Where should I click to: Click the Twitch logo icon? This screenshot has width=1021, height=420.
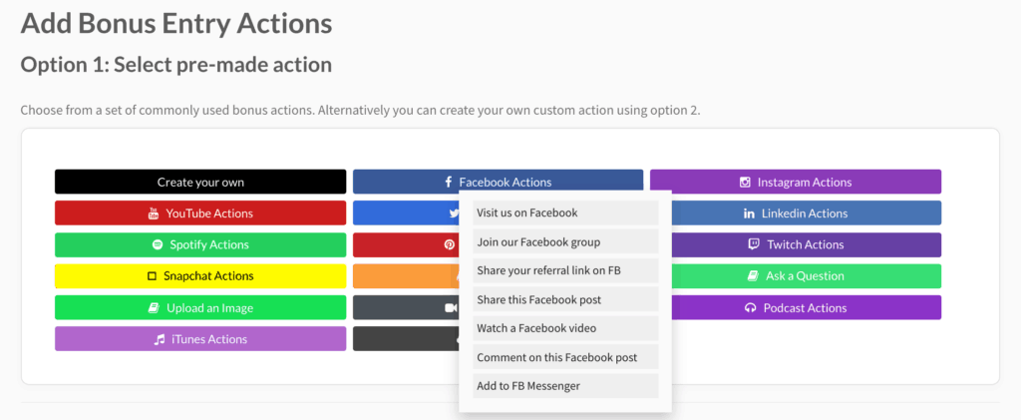(x=753, y=244)
